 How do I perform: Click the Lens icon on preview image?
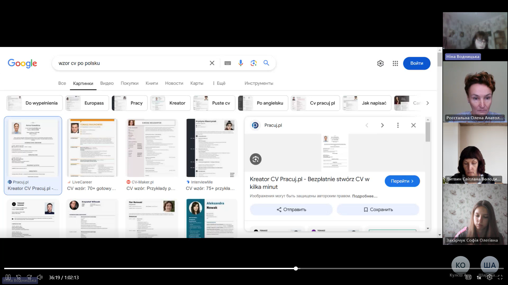click(256, 159)
